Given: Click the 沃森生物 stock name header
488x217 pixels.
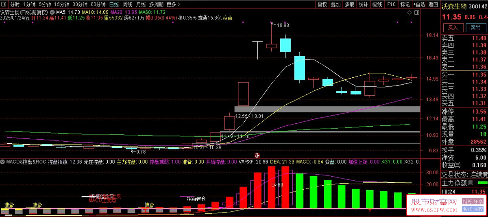Looking at the screenshot, I should [x=455, y=7].
